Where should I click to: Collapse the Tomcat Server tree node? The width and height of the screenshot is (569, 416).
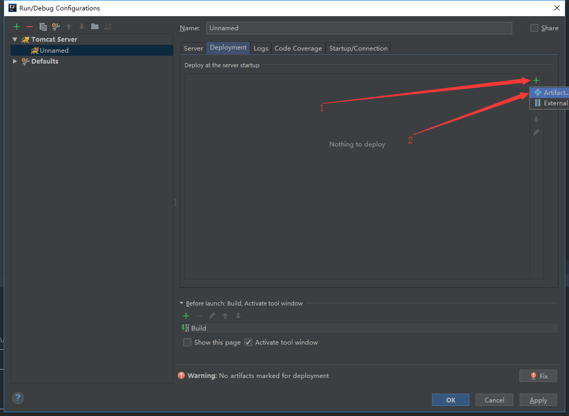(x=15, y=40)
